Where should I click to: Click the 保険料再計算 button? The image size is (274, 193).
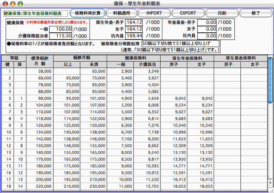click(x=87, y=13)
